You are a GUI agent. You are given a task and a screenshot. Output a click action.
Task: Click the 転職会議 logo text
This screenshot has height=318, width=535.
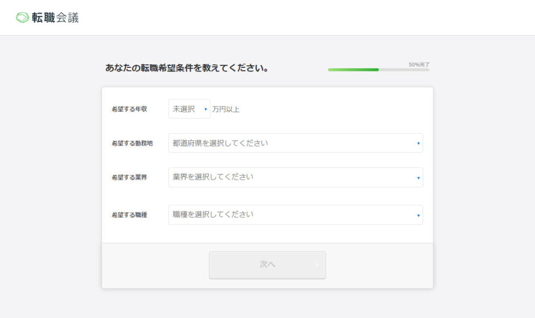(x=55, y=18)
